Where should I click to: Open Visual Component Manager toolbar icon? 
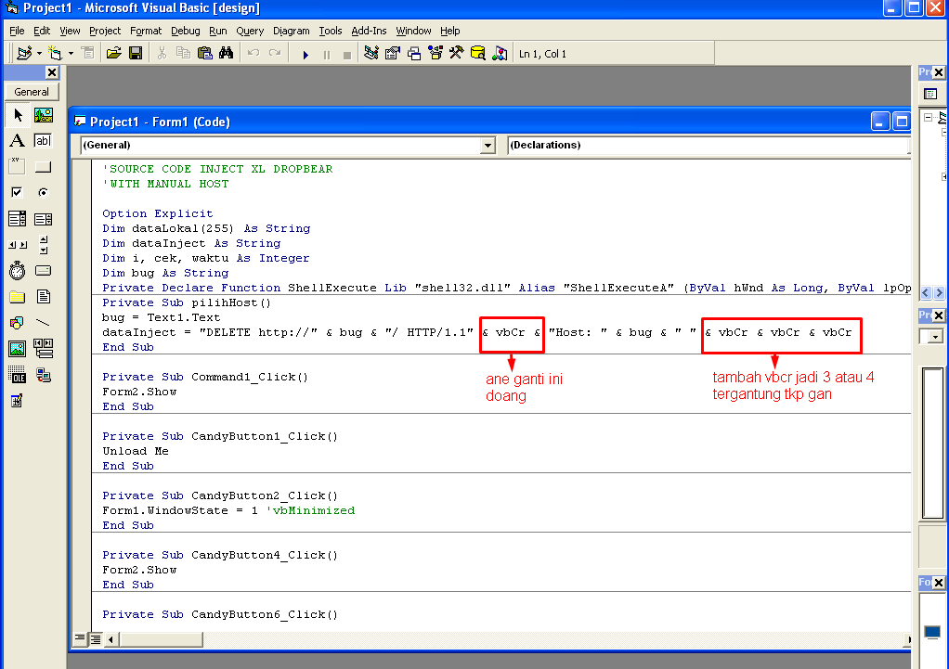click(x=500, y=53)
